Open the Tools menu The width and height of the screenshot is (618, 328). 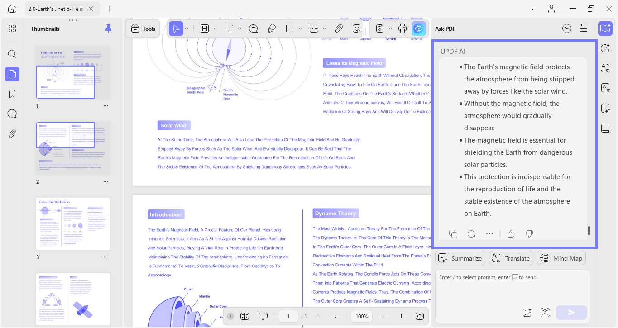(143, 28)
